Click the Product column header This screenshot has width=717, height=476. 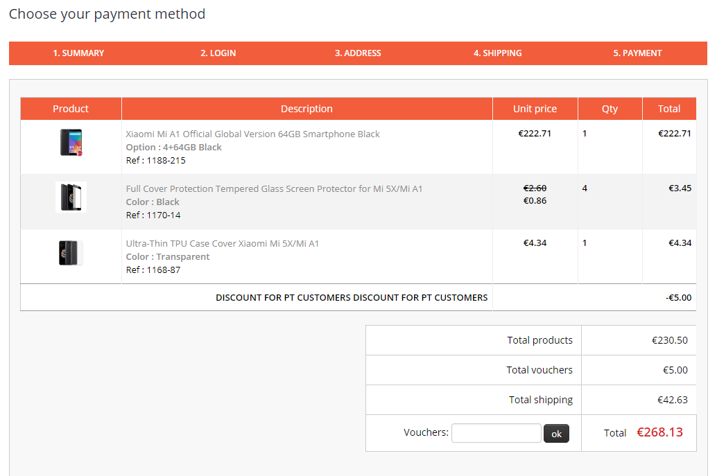point(71,109)
